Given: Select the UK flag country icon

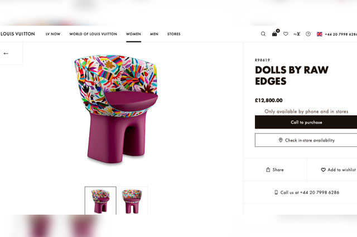Looking at the screenshot, I should point(320,34).
